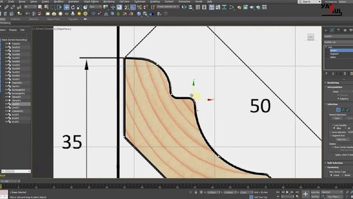353x199 pixels.
Task: Open the Modifiers menu
Action: coord(58,1)
